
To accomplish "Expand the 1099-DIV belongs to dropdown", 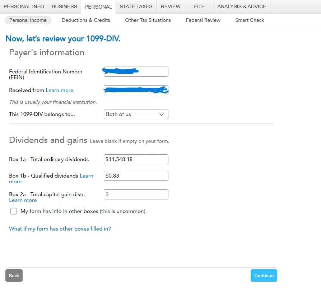I will click(x=136, y=114).
